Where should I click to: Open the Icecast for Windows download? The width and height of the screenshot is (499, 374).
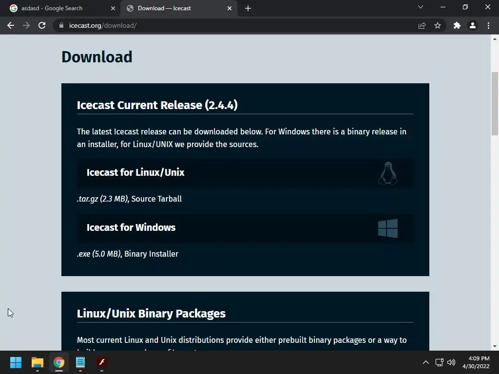tap(245, 228)
